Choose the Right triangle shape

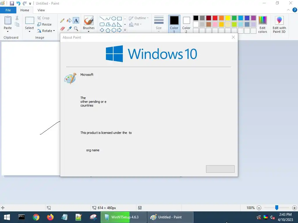(119, 24)
